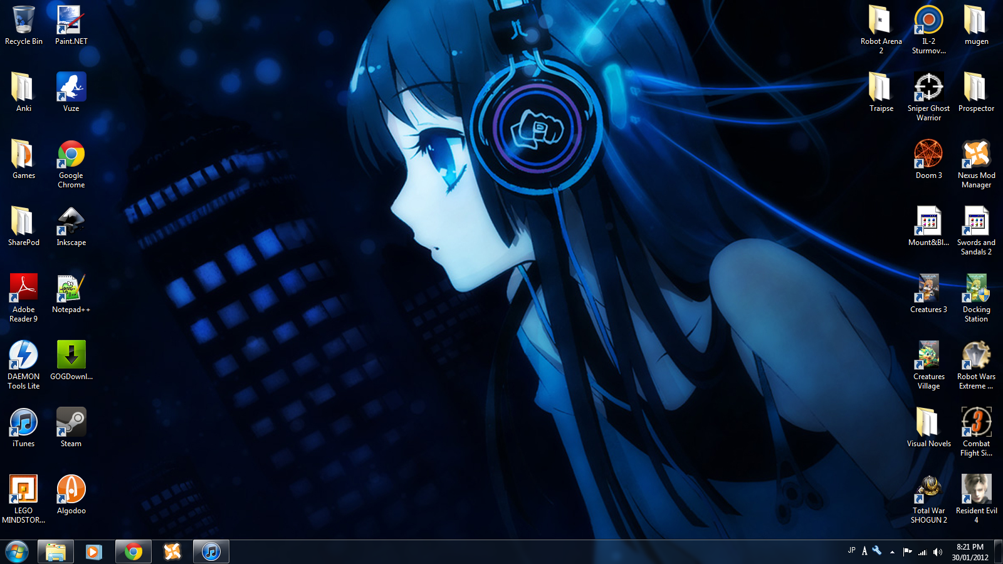The height and width of the screenshot is (564, 1003).
Task: Show hidden system tray icons
Action: 892,552
